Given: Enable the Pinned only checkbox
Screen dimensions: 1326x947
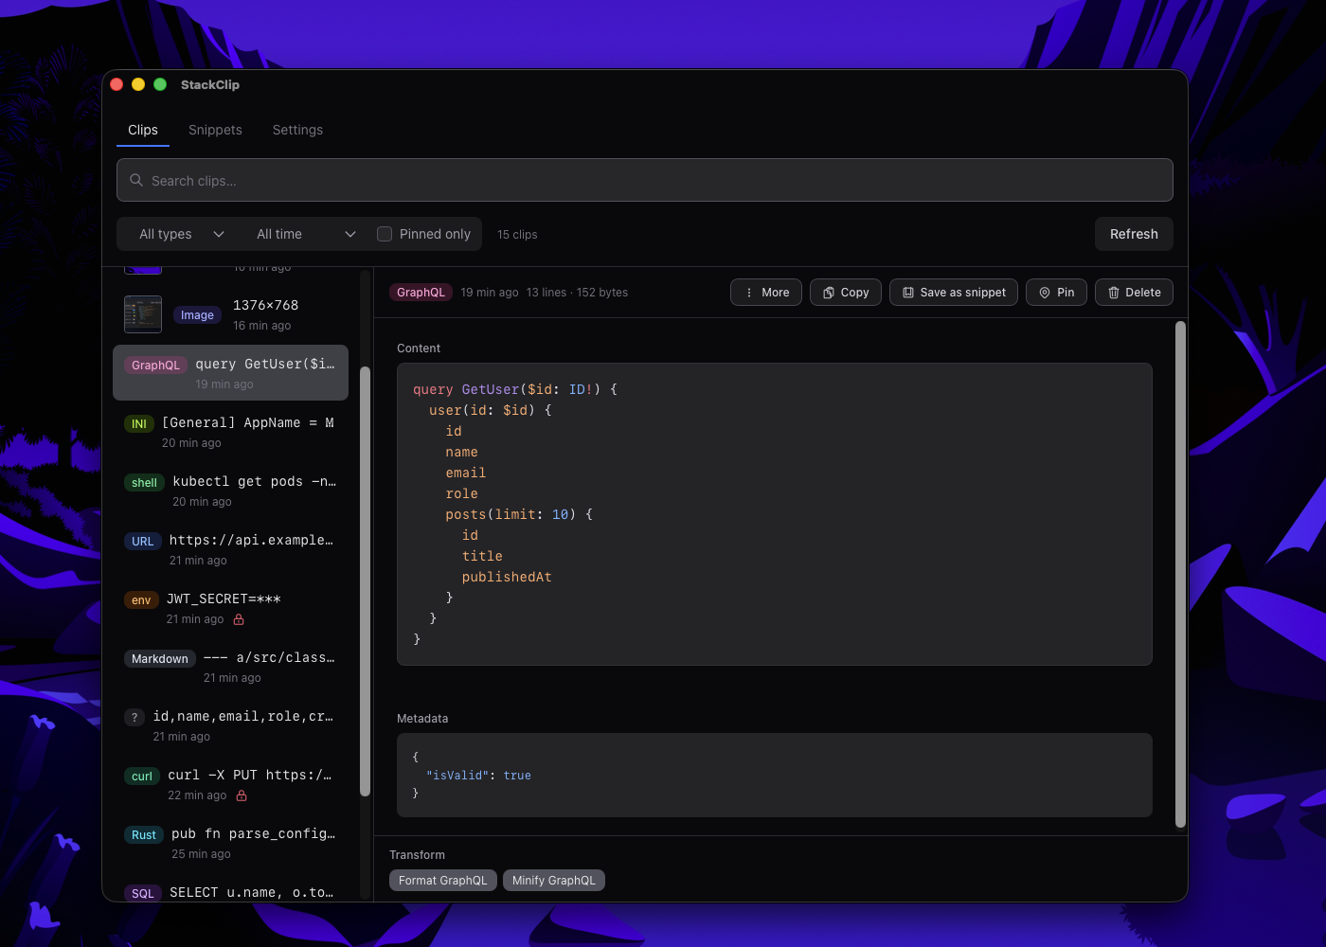Looking at the screenshot, I should point(385,233).
